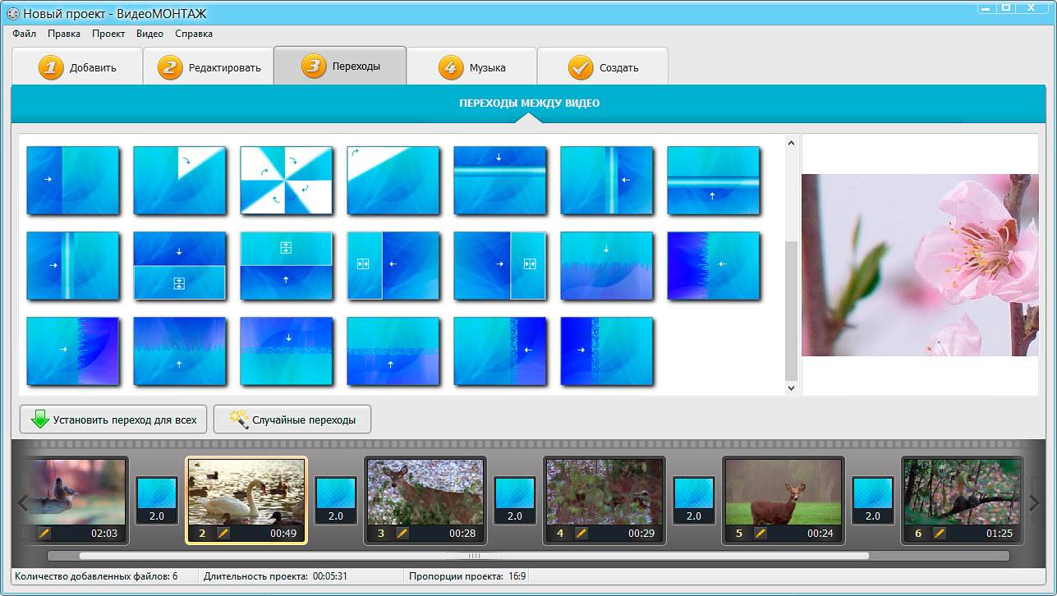Select the bird clip with duration 02:03
1057x596 pixels.
pos(74,501)
